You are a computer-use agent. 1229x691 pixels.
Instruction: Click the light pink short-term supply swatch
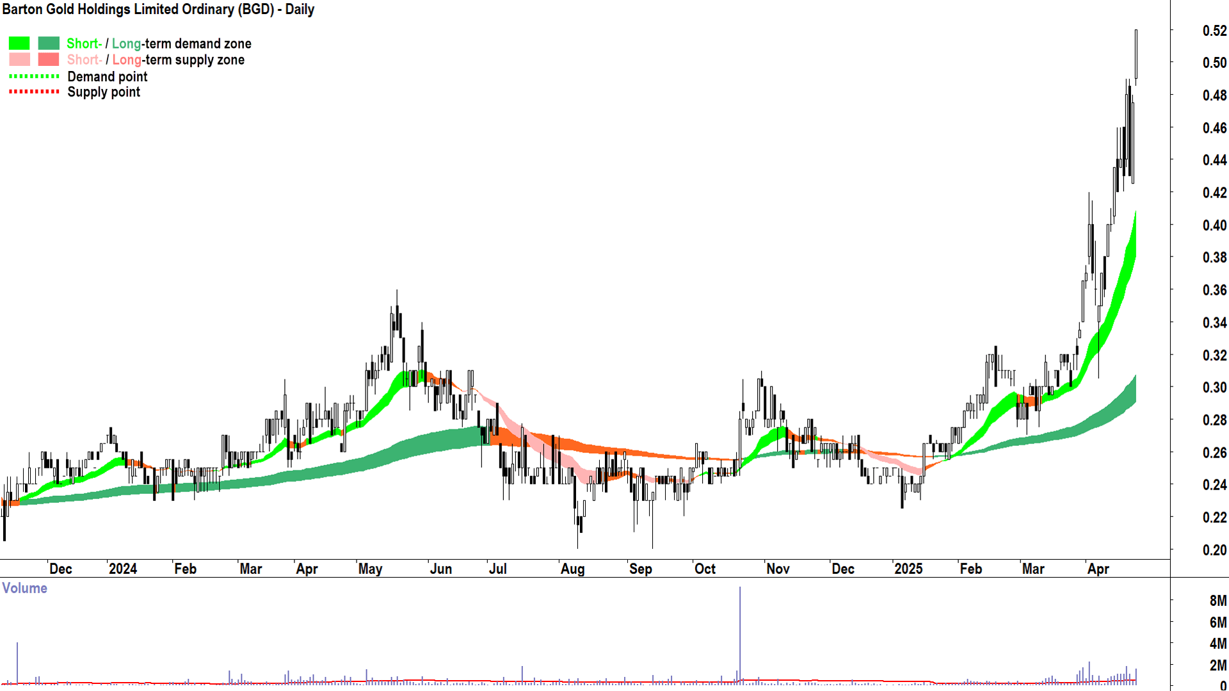click(x=19, y=60)
